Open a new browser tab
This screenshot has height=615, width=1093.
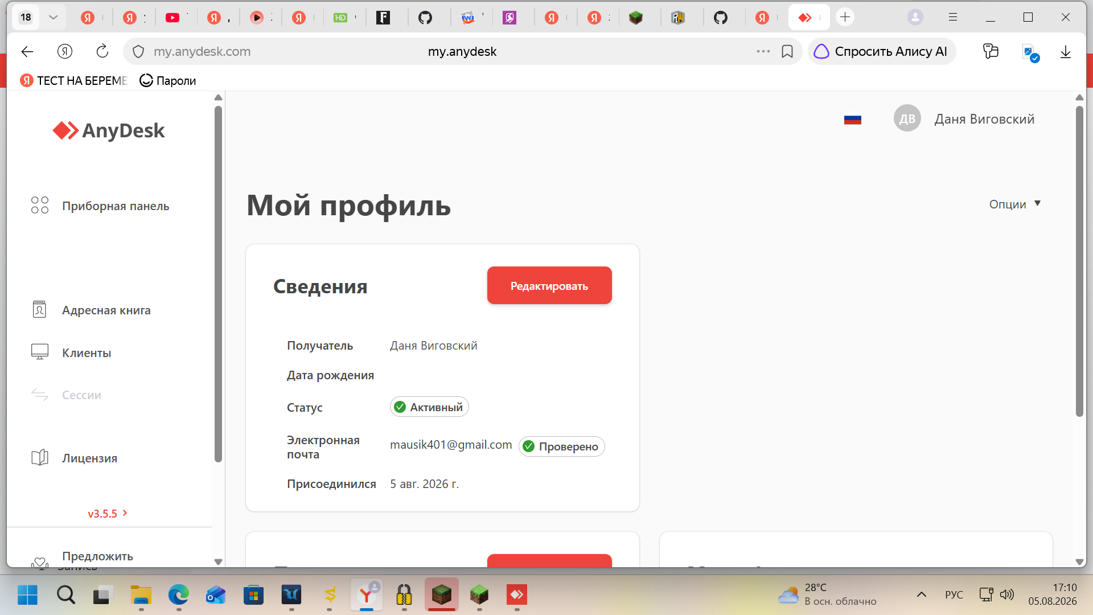[x=845, y=17]
